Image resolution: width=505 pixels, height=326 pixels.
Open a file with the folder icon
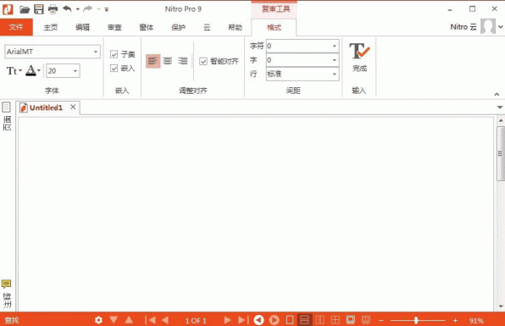[25, 9]
